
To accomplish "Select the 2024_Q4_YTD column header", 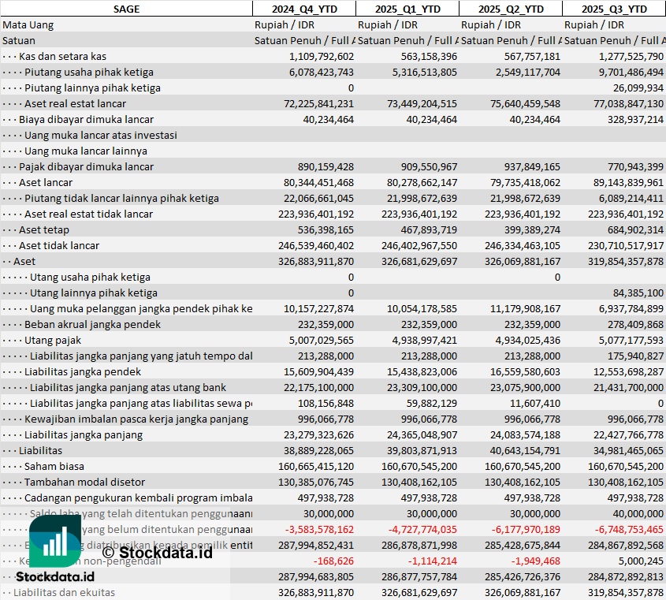I will tap(303, 9).
